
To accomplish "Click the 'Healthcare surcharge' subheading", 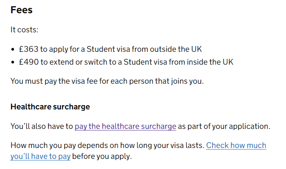I will click(x=50, y=107).
